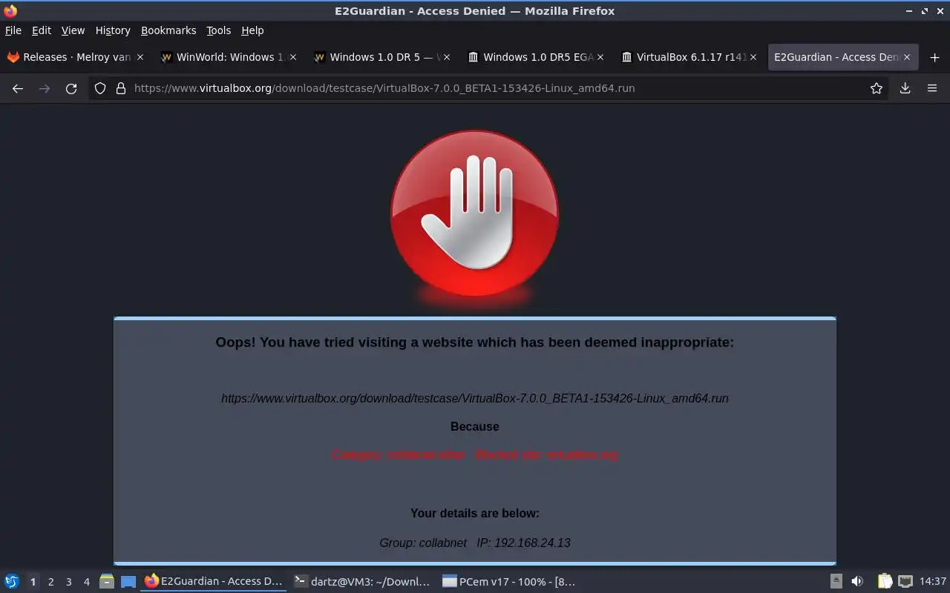Switch to workspace 4
This screenshot has width=950, height=593.
(86, 582)
